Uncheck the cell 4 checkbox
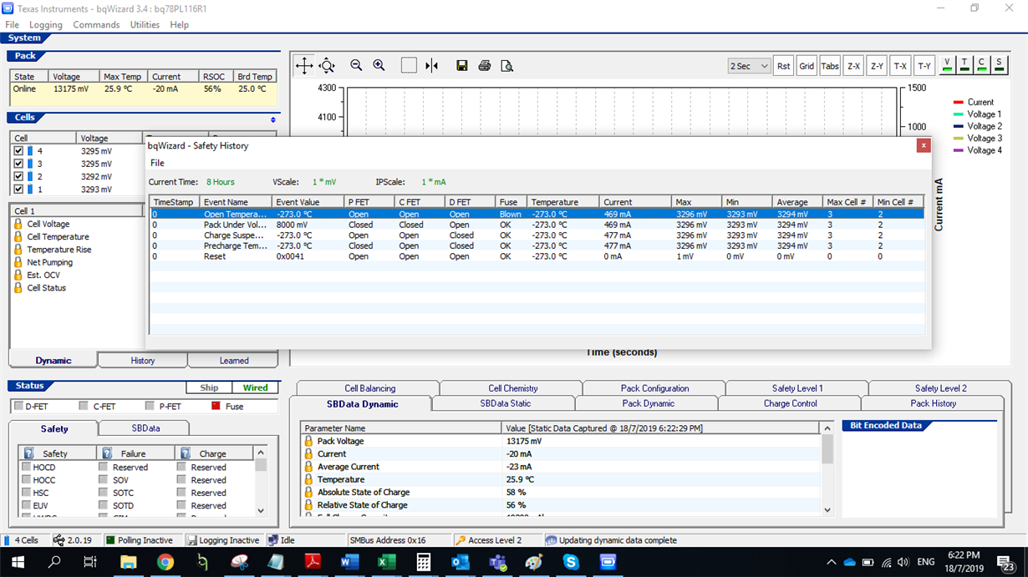Screen dimensions: 1028x577 click(18, 151)
